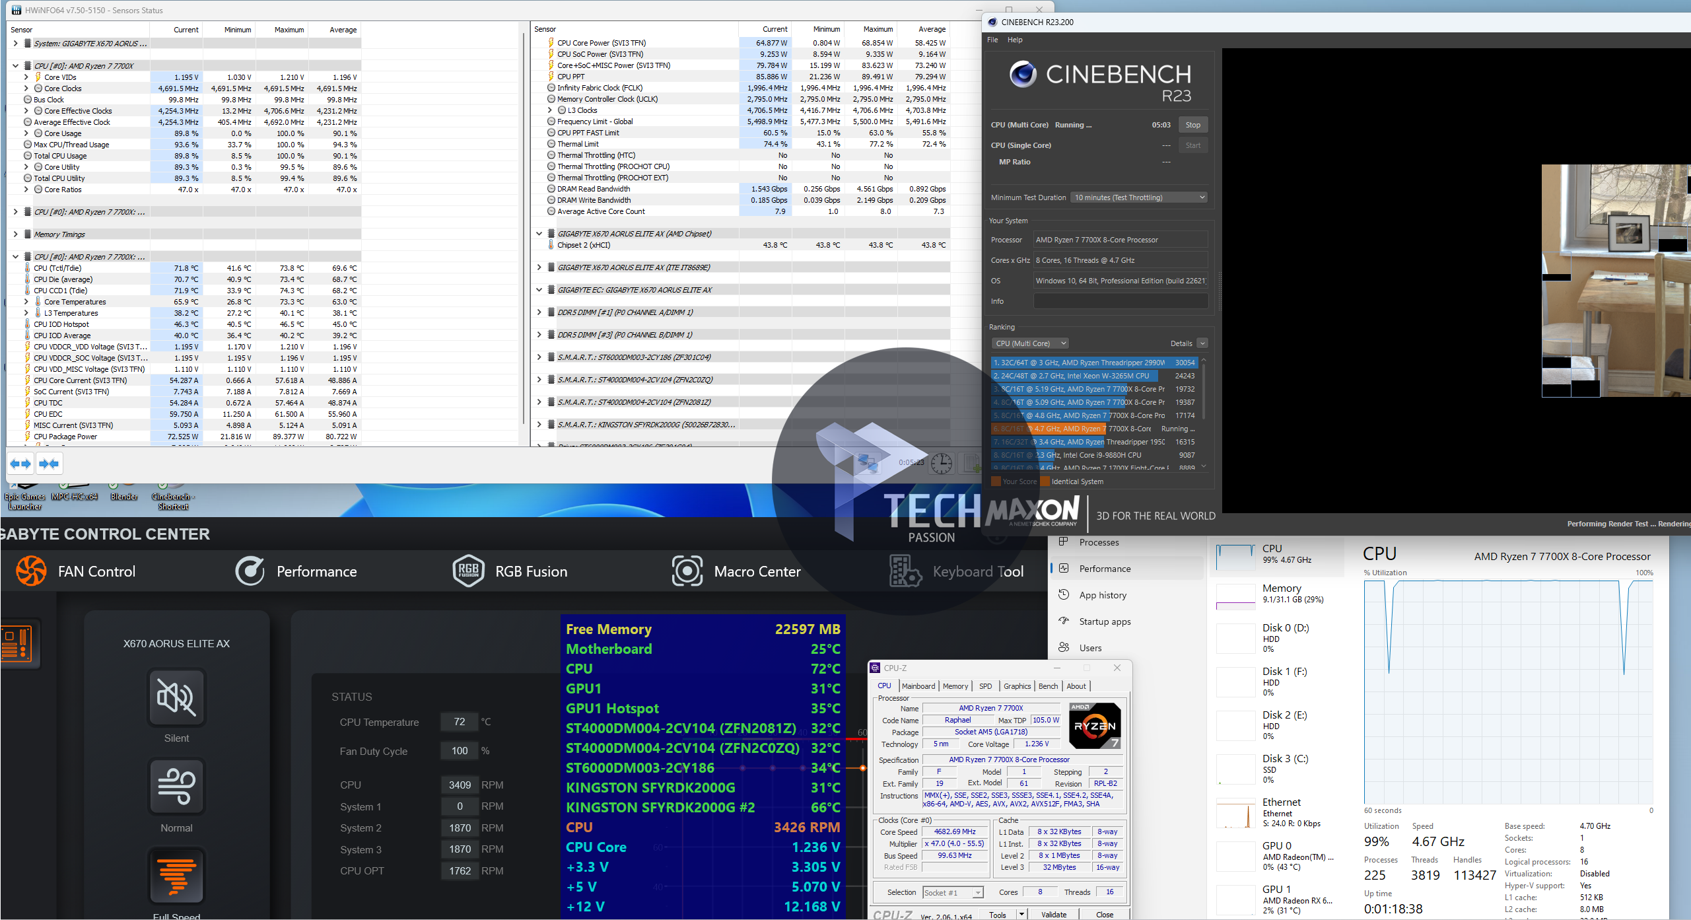Select the Silent fan mode icon
Viewport: 1691px width, 920px height.
click(x=176, y=697)
